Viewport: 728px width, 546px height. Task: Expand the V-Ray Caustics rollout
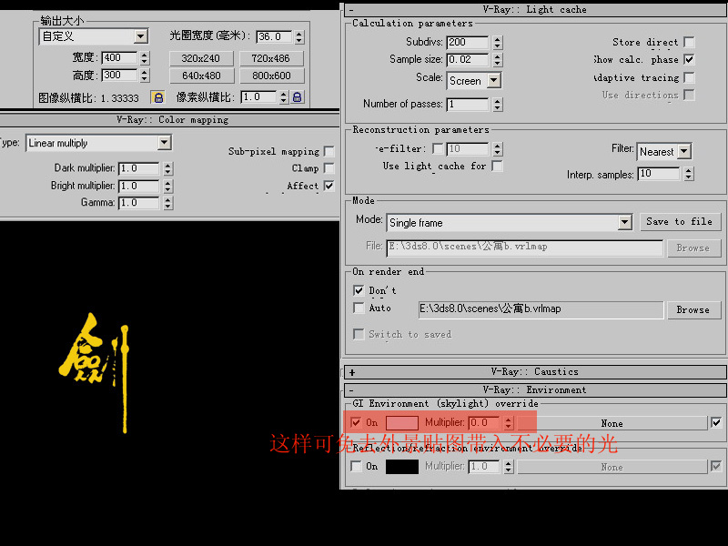click(x=352, y=372)
